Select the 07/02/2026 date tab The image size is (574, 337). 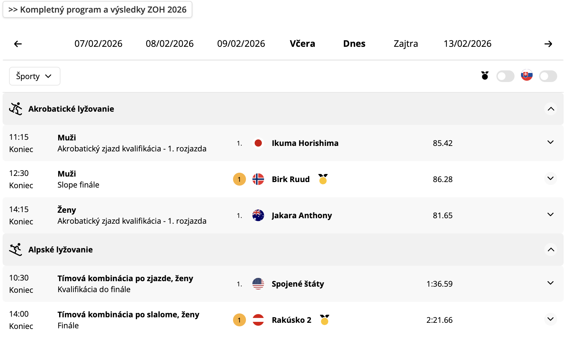pos(98,44)
